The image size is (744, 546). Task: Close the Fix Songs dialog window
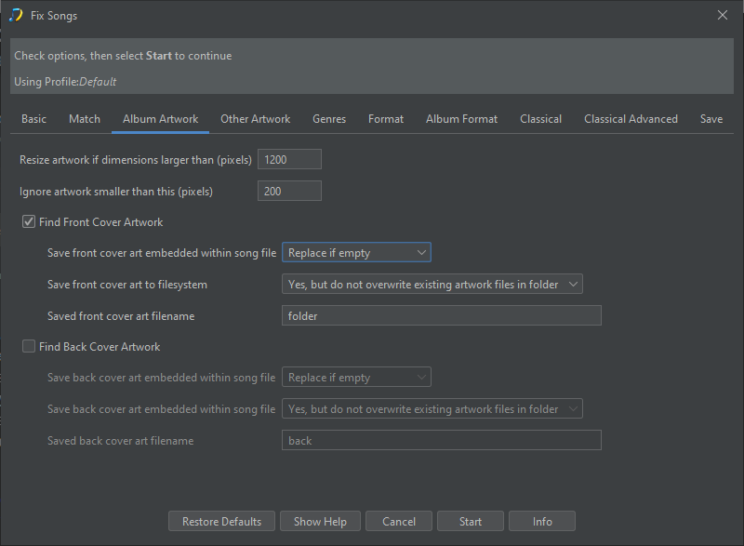tap(723, 15)
